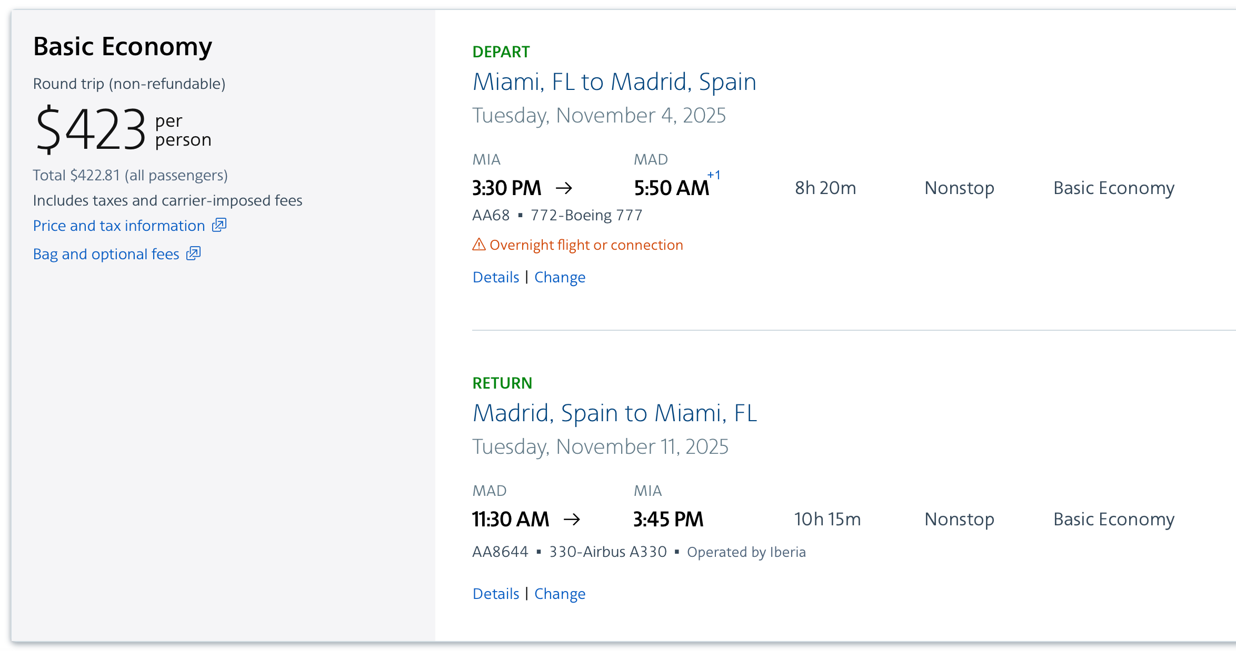Click the AA68 flight number text
Image resolution: width=1236 pixels, height=651 pixels.
(491, 215)
